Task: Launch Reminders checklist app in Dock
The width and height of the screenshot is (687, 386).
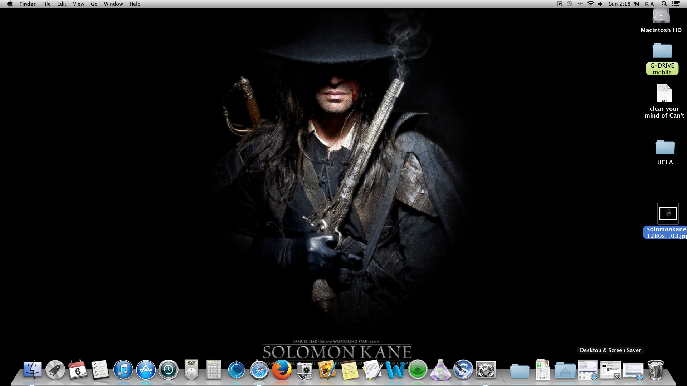Action: (100, 370)
